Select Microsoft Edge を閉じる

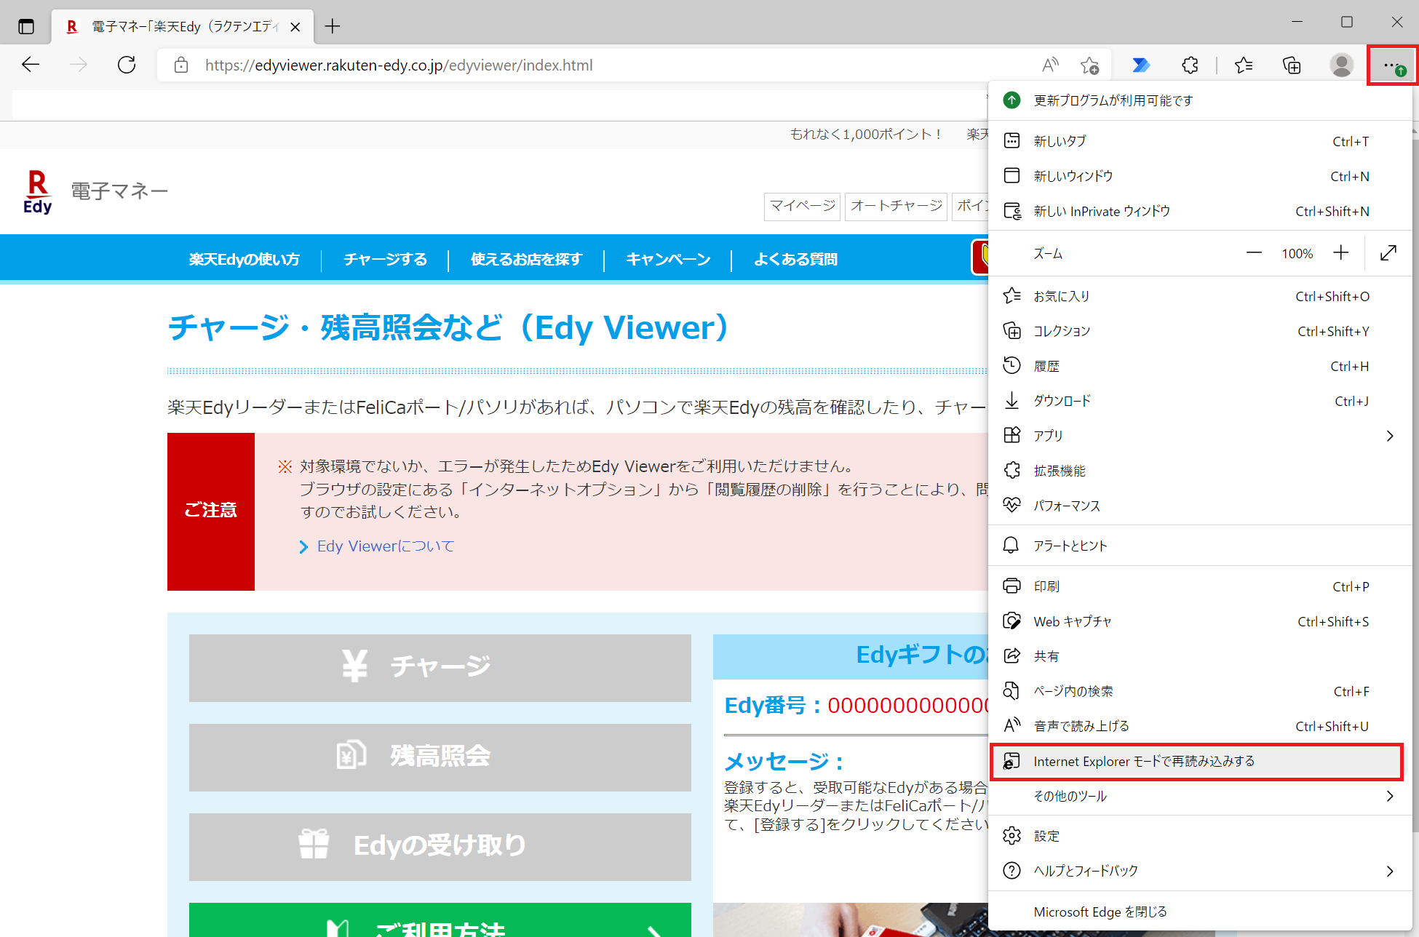coord(1200,912)
